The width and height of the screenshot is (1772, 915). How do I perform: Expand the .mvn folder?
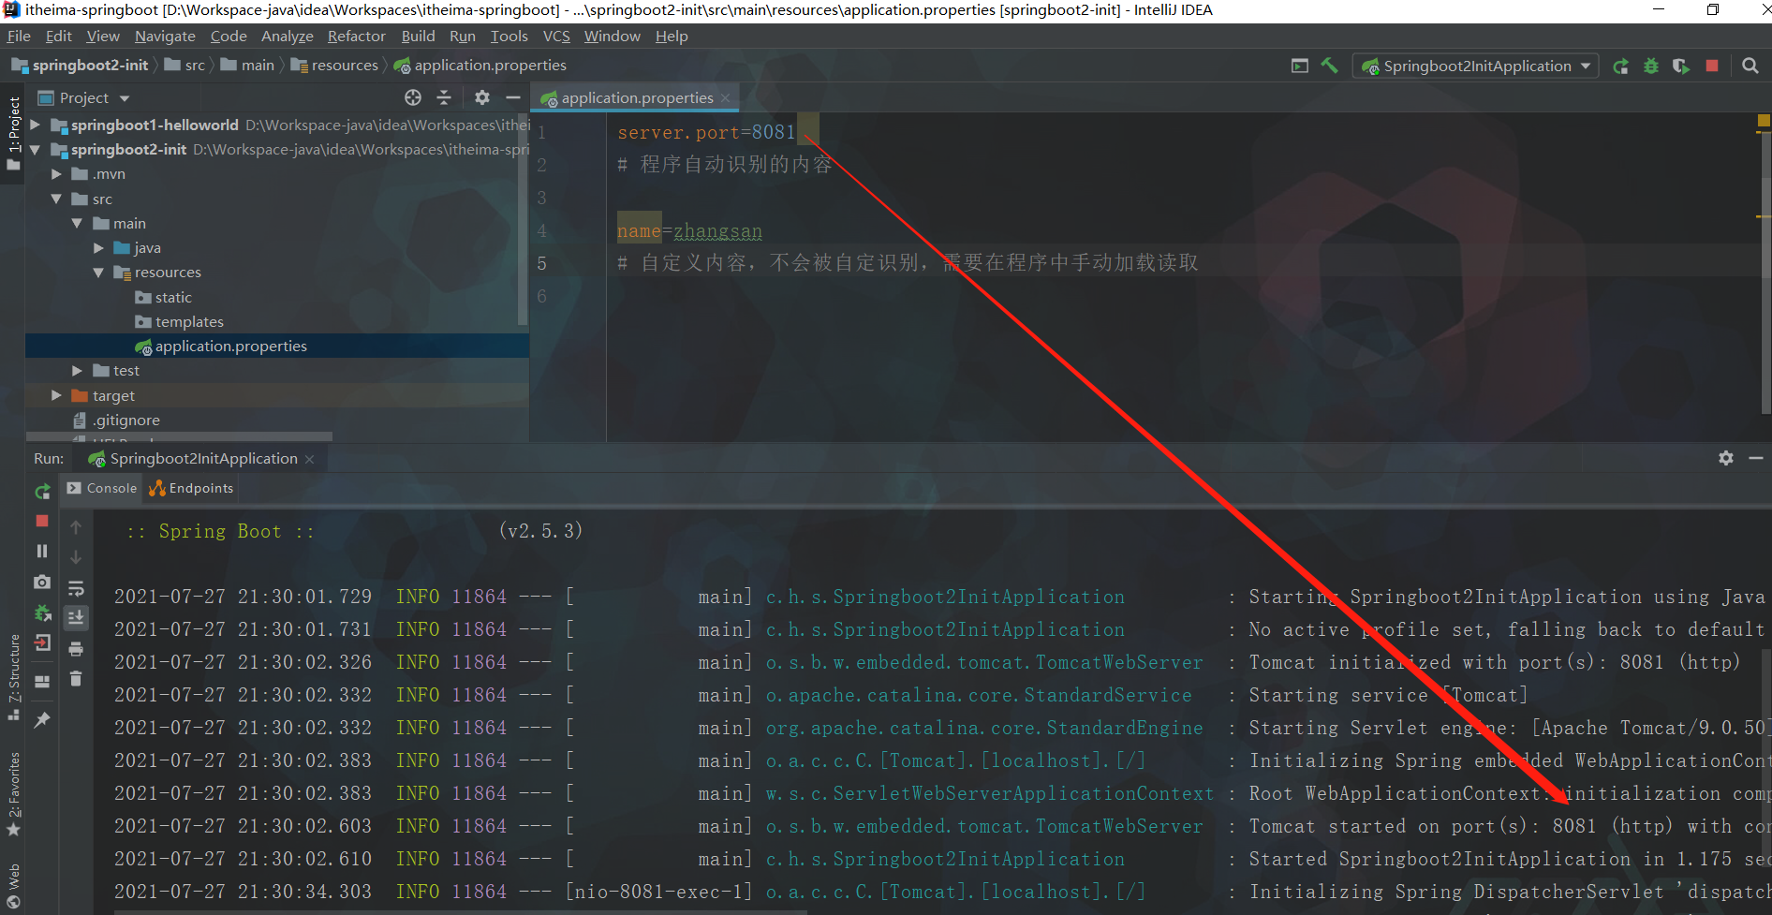click(56, 174)
